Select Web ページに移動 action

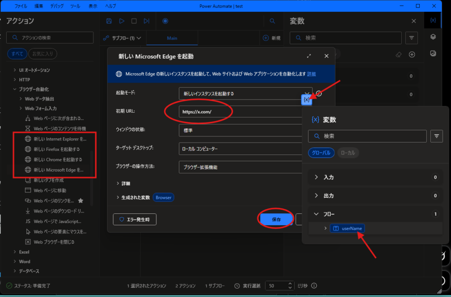point(45,191)
